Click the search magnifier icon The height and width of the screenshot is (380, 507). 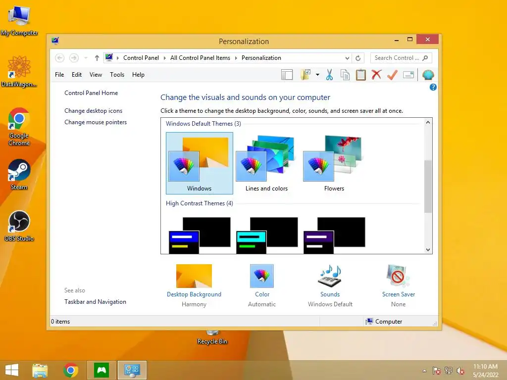[425, 58]
